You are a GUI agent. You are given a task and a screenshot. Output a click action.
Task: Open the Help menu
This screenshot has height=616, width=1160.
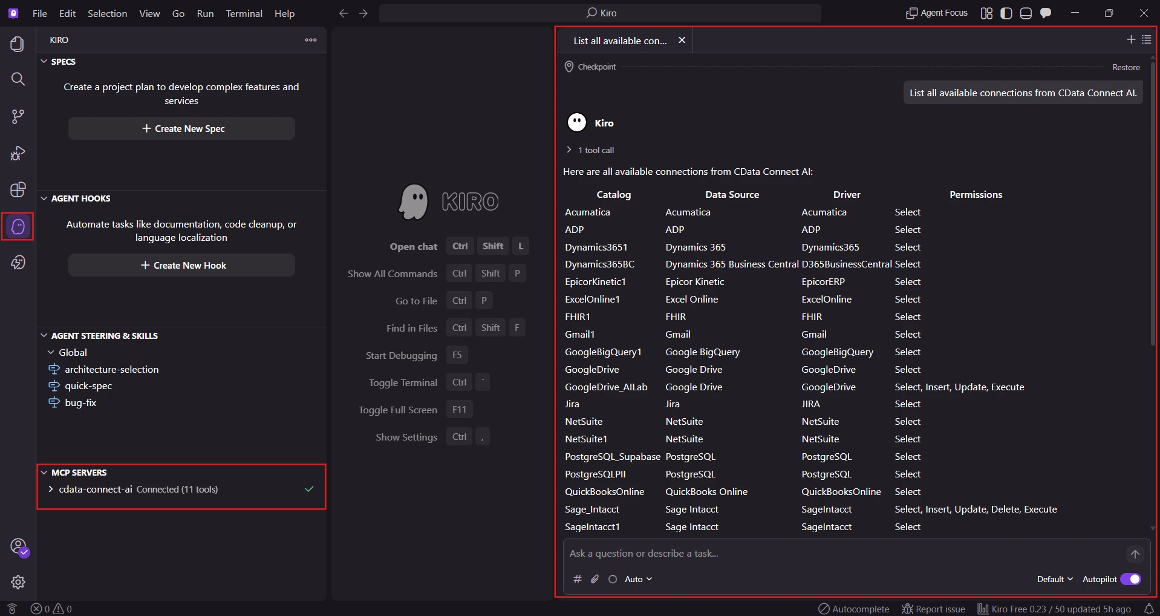point(284,13)
